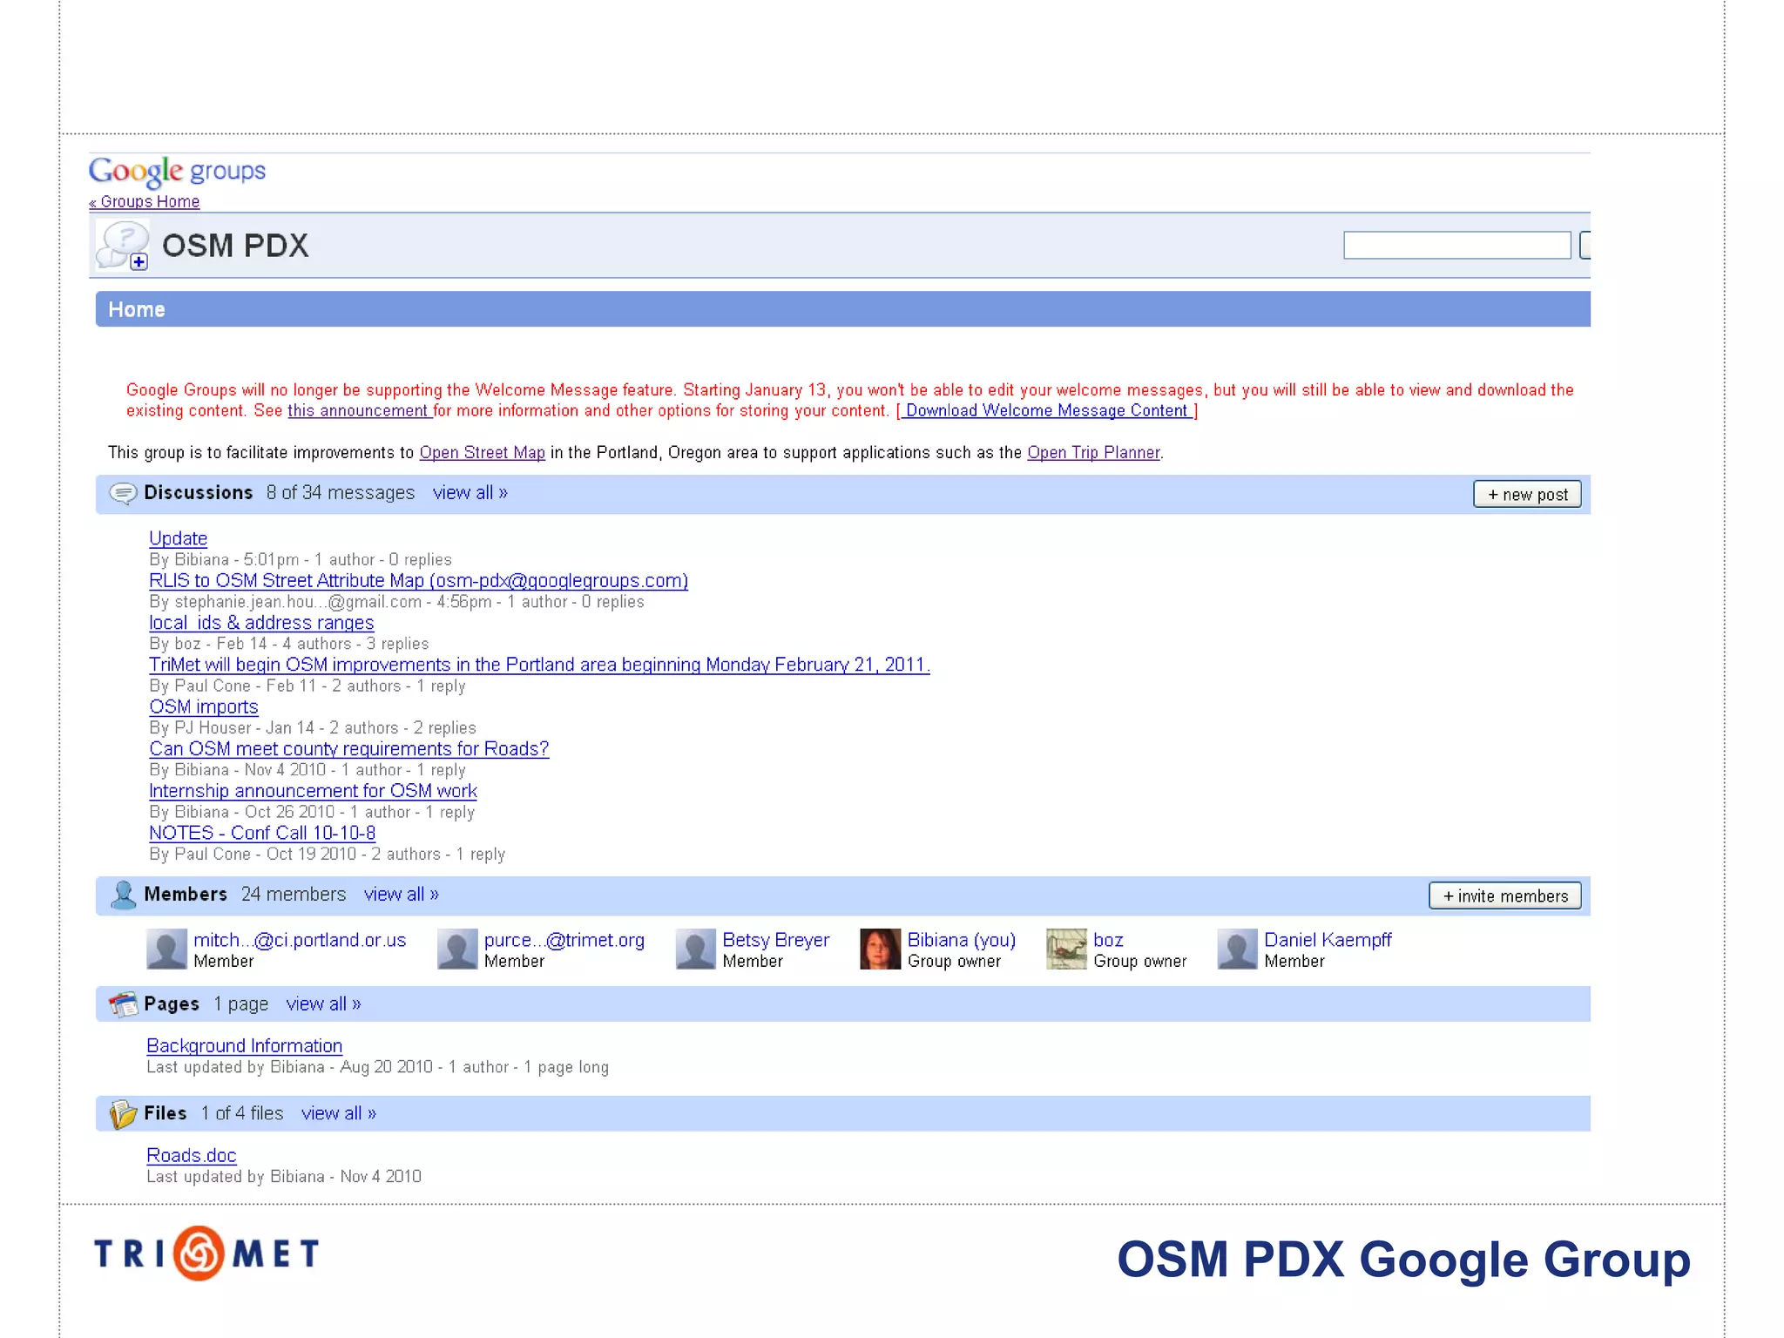
Task: Click '24 members' count text
Action: pos(294,895)
